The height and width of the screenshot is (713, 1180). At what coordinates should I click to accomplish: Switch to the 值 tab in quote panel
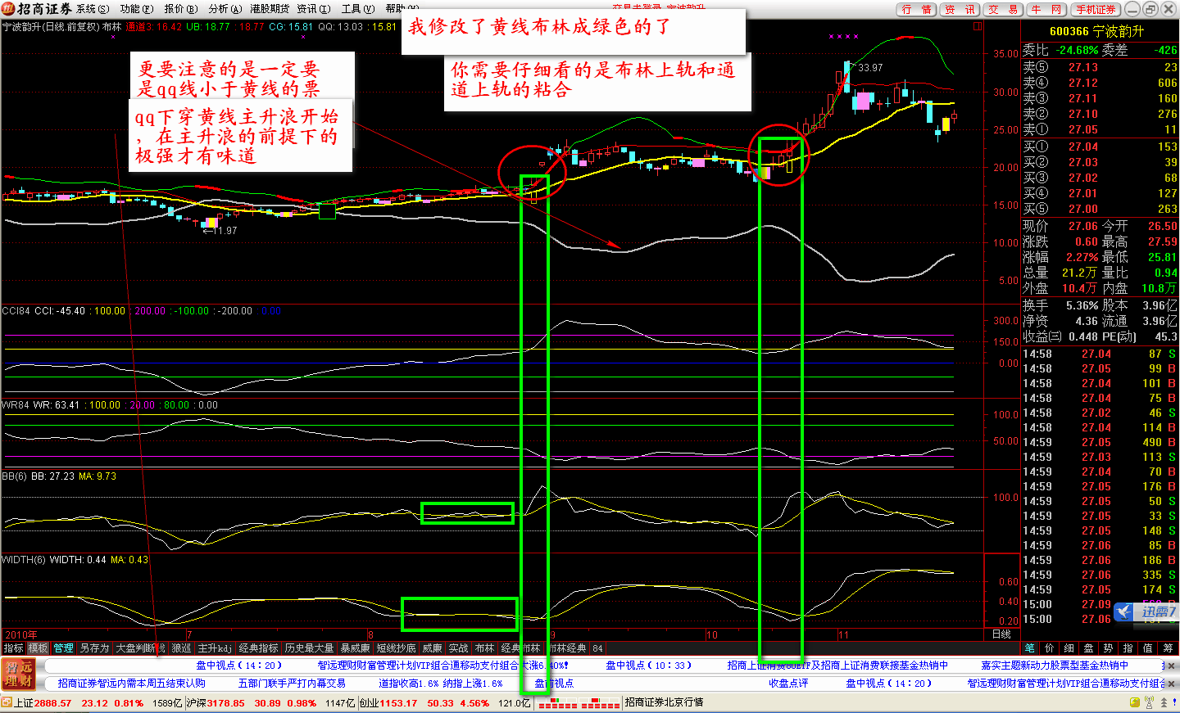1147,648
